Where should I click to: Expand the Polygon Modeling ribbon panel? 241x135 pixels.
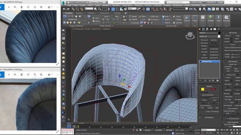76,26
